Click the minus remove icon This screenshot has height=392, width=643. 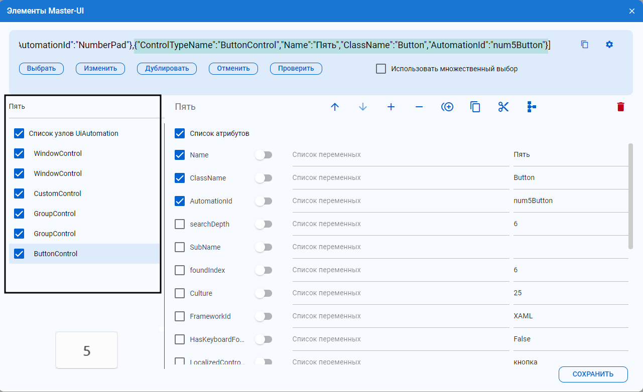point(419,107)
